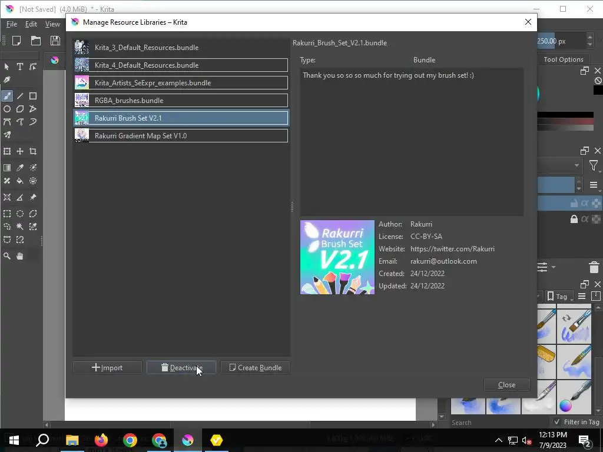Viewport: 603px width, 452px height.
Task: Select the Line tool
Action: pos(19,96)
